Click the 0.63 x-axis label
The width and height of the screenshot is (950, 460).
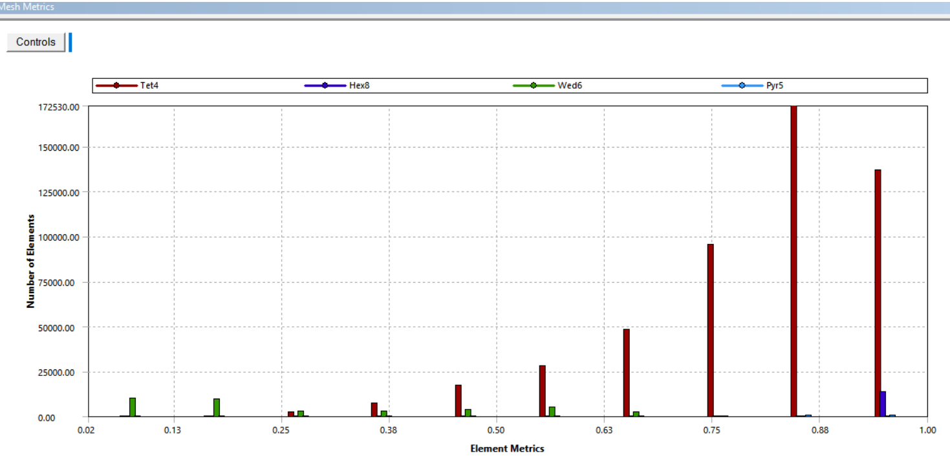click(x=603, y=429)
